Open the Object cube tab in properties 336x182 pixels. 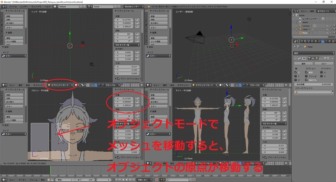pyautogui.click(x=316, y=41)
